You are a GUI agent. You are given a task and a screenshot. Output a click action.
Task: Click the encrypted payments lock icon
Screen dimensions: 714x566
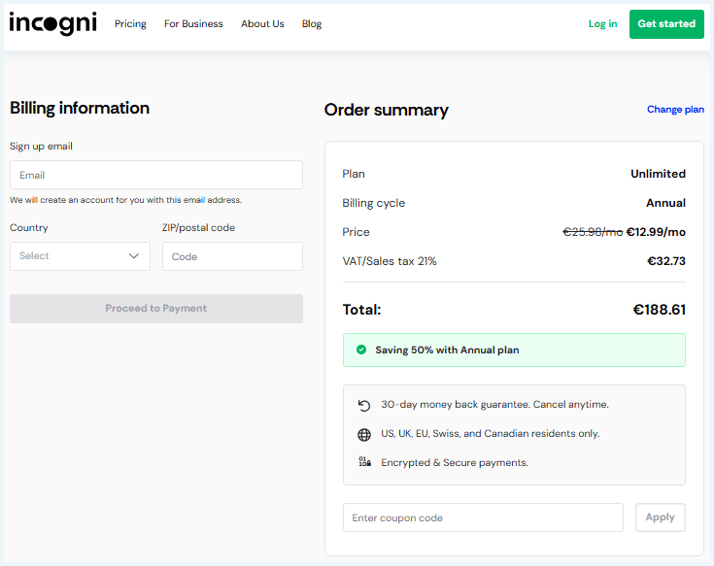pos(364,462)
